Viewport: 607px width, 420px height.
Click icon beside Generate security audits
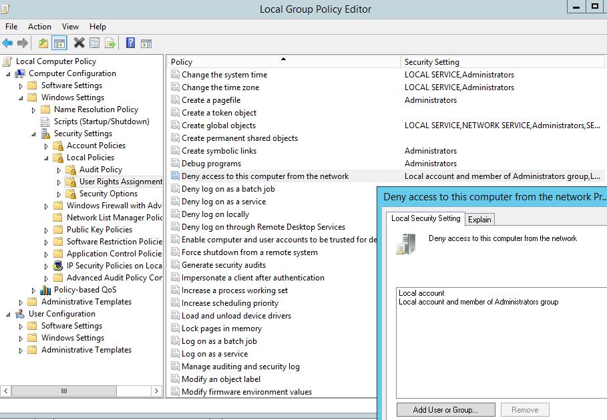tap(176, 264)
